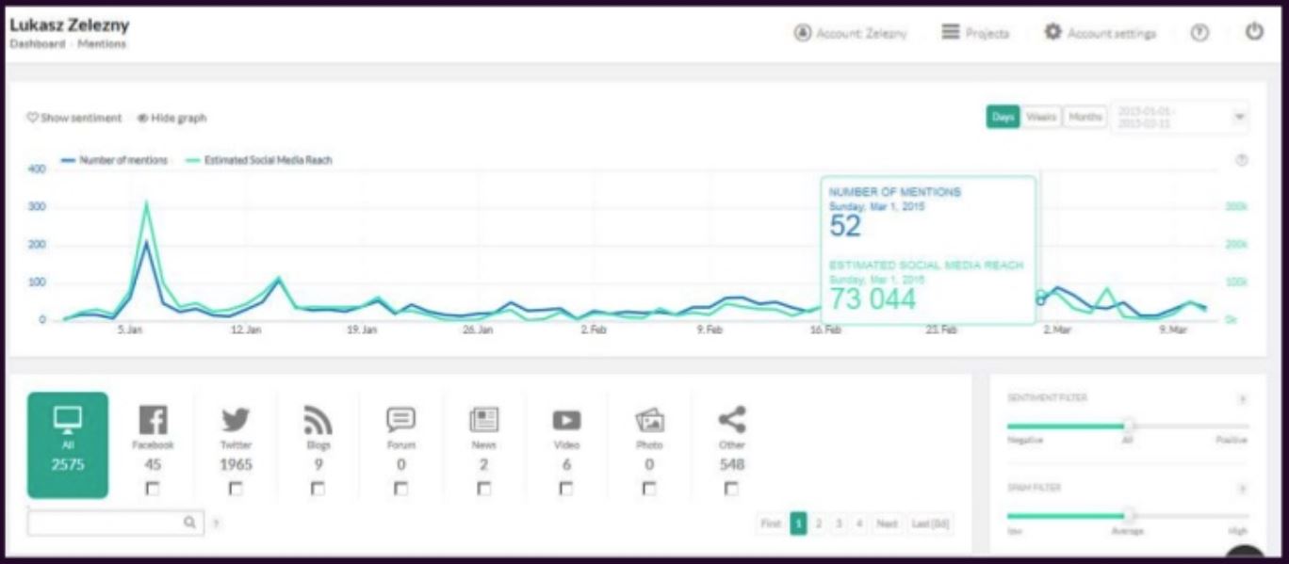Screen dimensions: 1289x564
Task: Click the 1965 Twitter mention count
Action: 236,464
